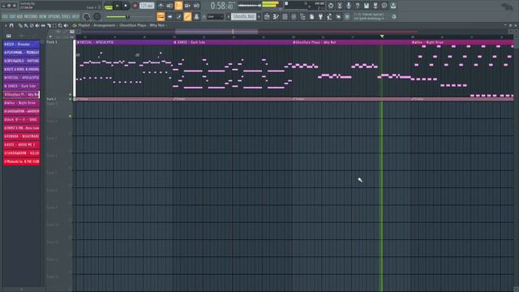Click the 'Track 1' header label
519x292 pixels.
click(x=52, y=42)
